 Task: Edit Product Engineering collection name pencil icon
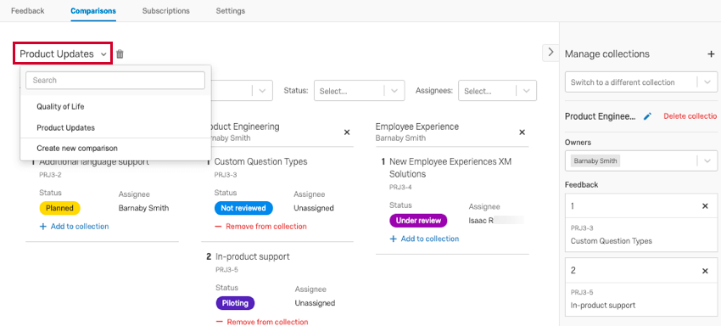point(647,116)
